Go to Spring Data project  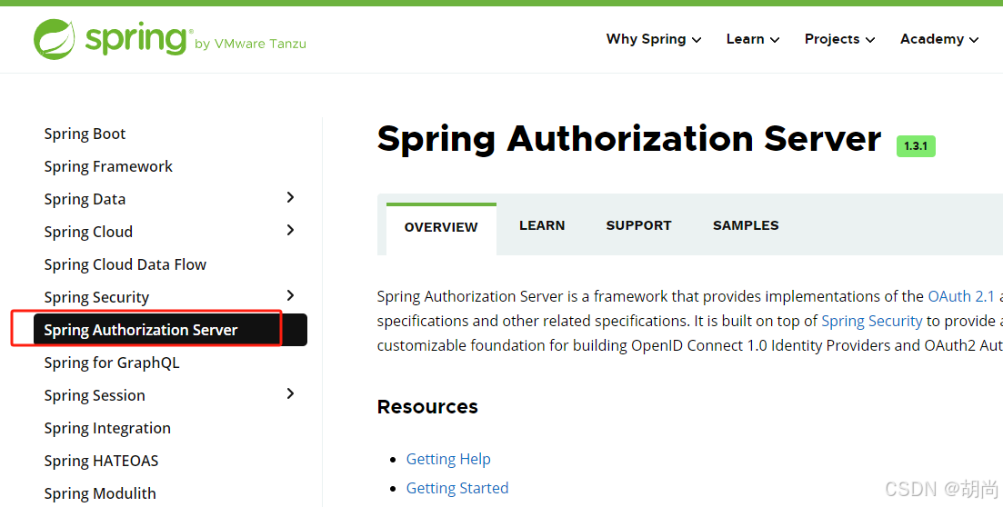85,200
